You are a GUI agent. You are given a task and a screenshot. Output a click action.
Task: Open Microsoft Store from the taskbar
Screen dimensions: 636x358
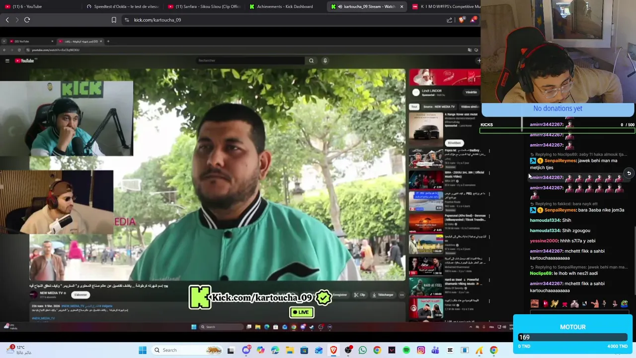304,350
